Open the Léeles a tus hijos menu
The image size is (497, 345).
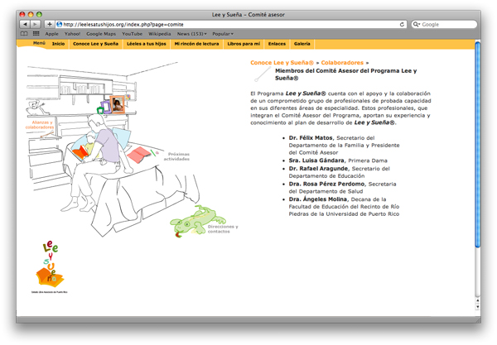coord(146,43)
